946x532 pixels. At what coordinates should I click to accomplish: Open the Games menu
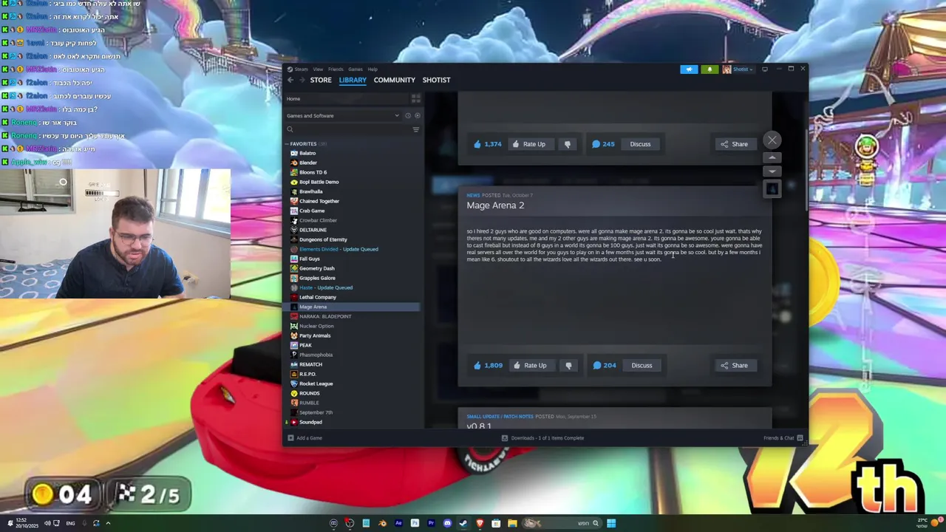tap(355, 69)
